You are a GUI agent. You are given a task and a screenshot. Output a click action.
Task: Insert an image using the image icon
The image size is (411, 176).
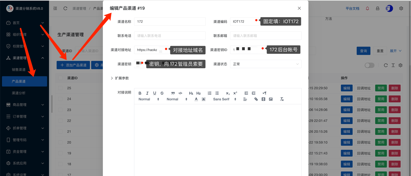271,99
